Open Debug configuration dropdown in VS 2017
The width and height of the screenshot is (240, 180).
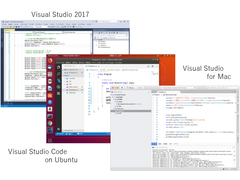pyautogui.click(x=32, y=27)
